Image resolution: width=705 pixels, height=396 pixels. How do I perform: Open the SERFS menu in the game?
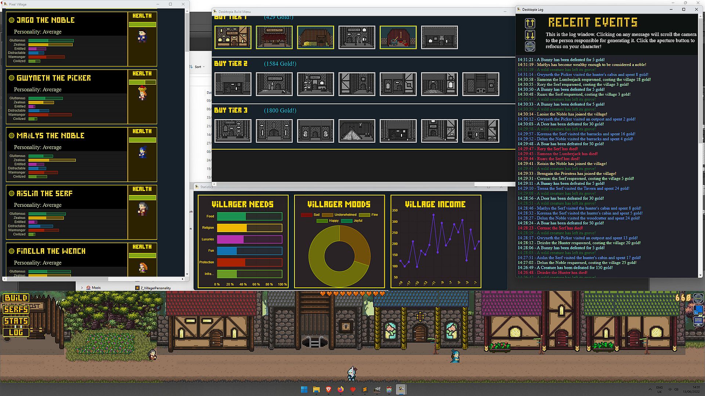coord(16,309)
